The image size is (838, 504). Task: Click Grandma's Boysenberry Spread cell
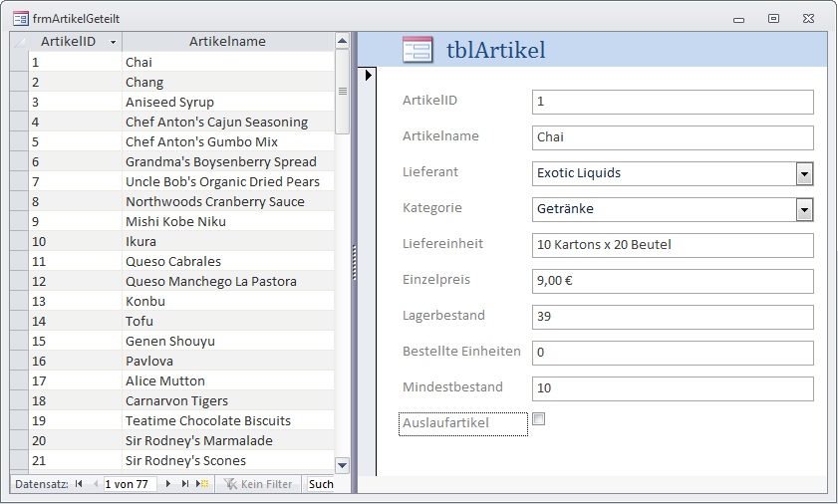pos(228,162)
